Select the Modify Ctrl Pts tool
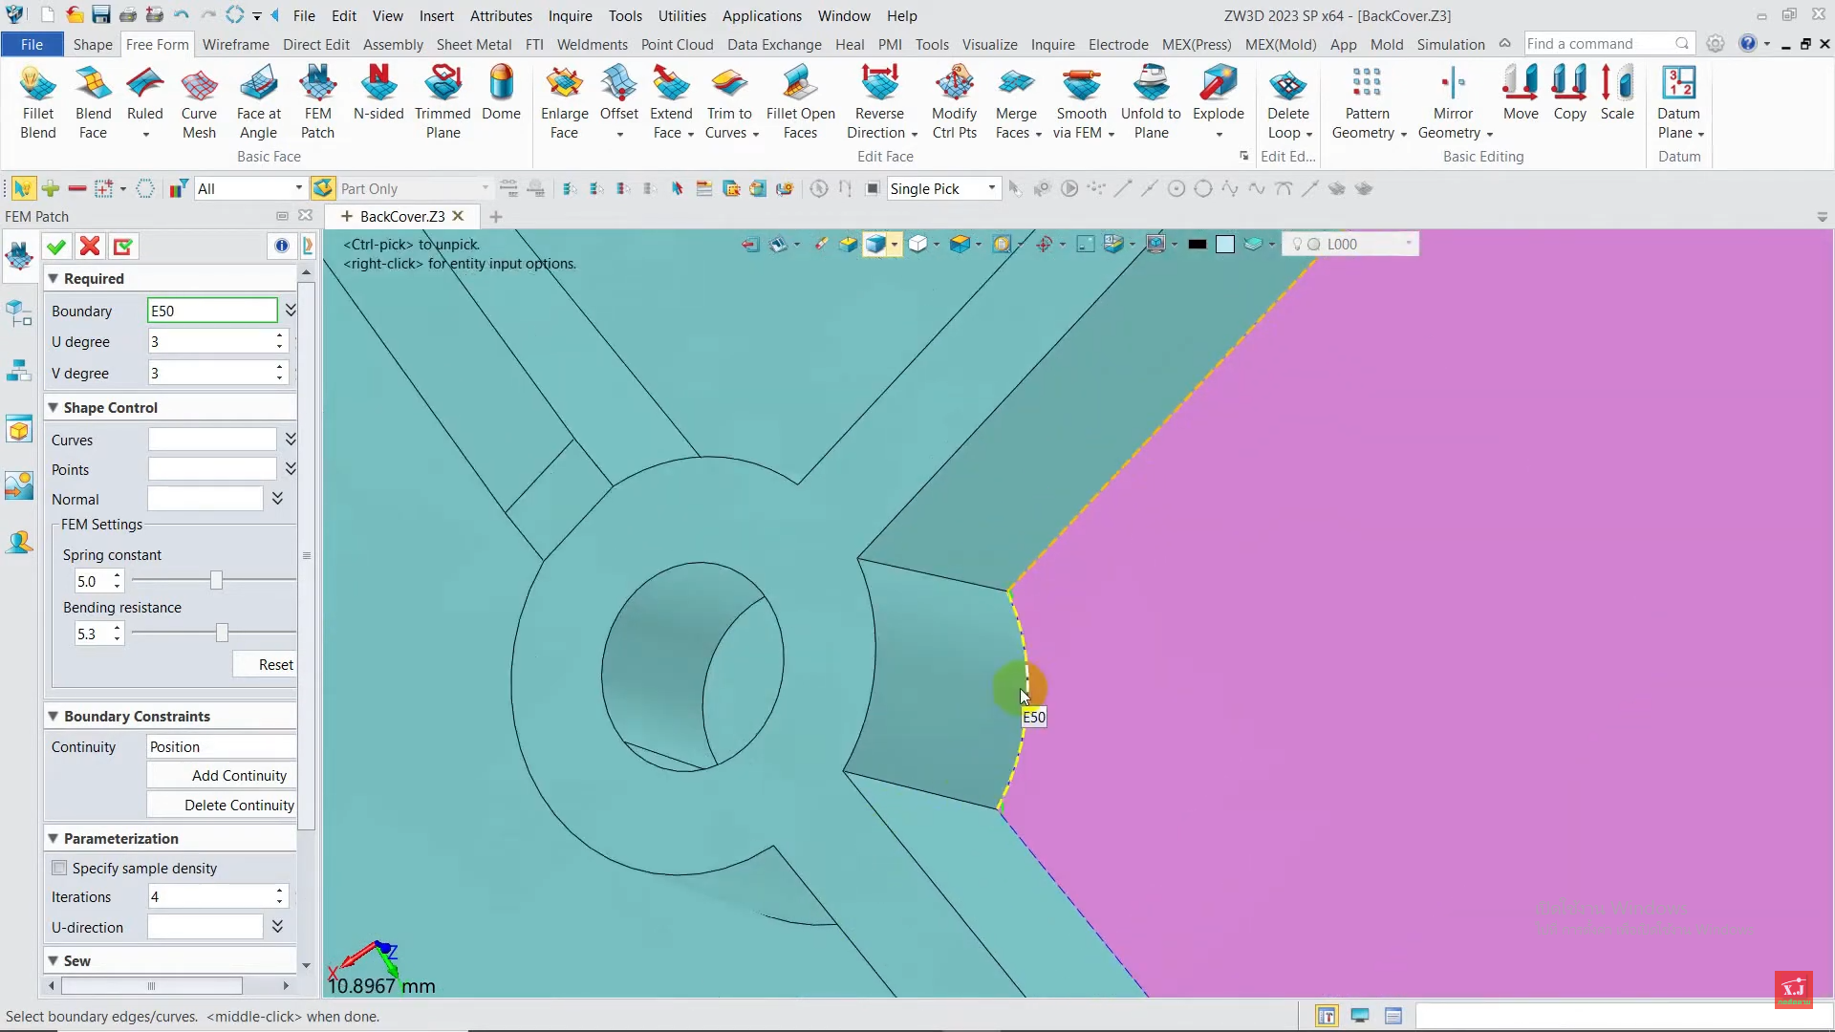This screenshot has width=1835, height=1032. [954, 101]
